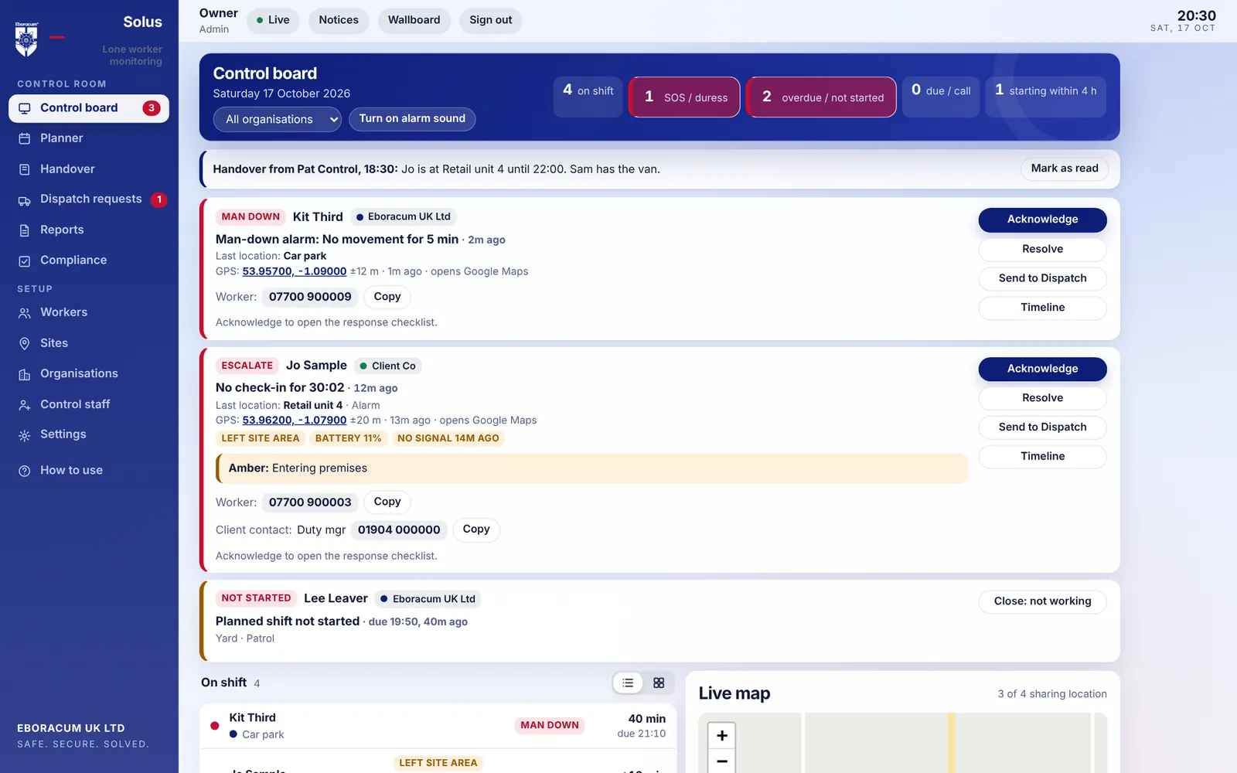Acknowledge Kit Third man-down alarm
1237x773 pixels.
1042,220
